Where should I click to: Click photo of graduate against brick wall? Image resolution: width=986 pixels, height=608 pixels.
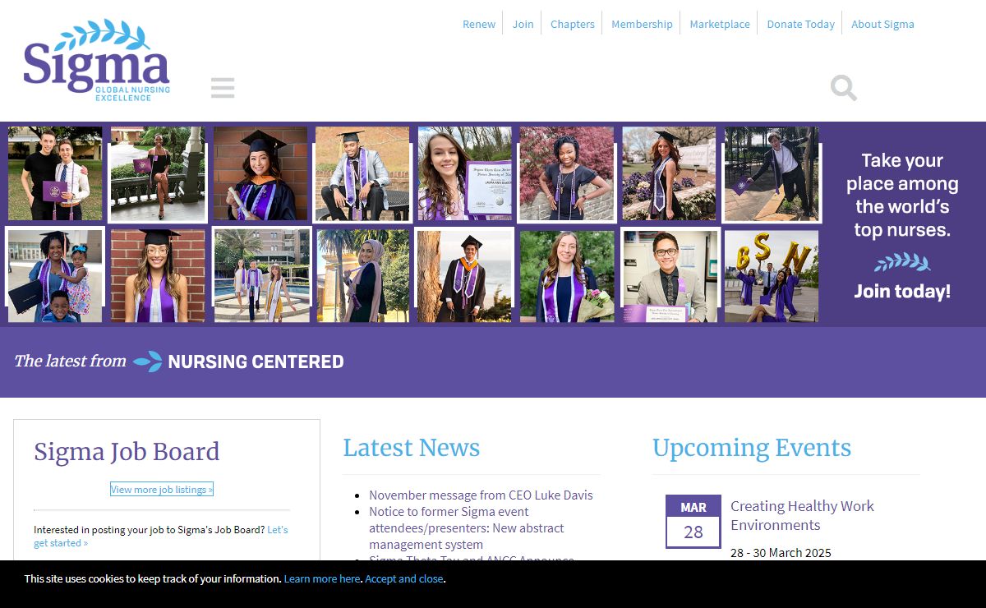[x=159, y=276]
